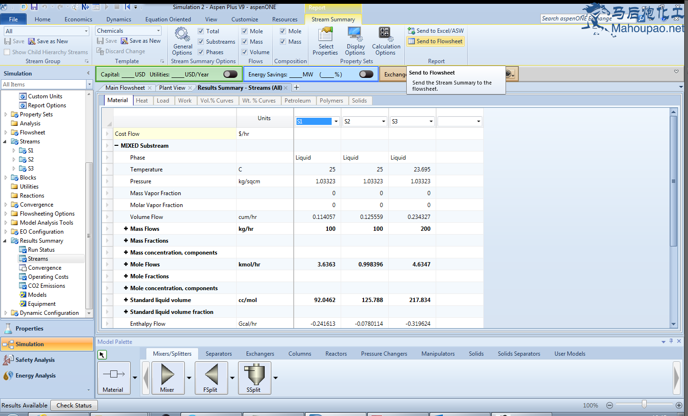Zoom out with minus icon
The width and height of the screenshot is (688, 416).
coord(610,405)
